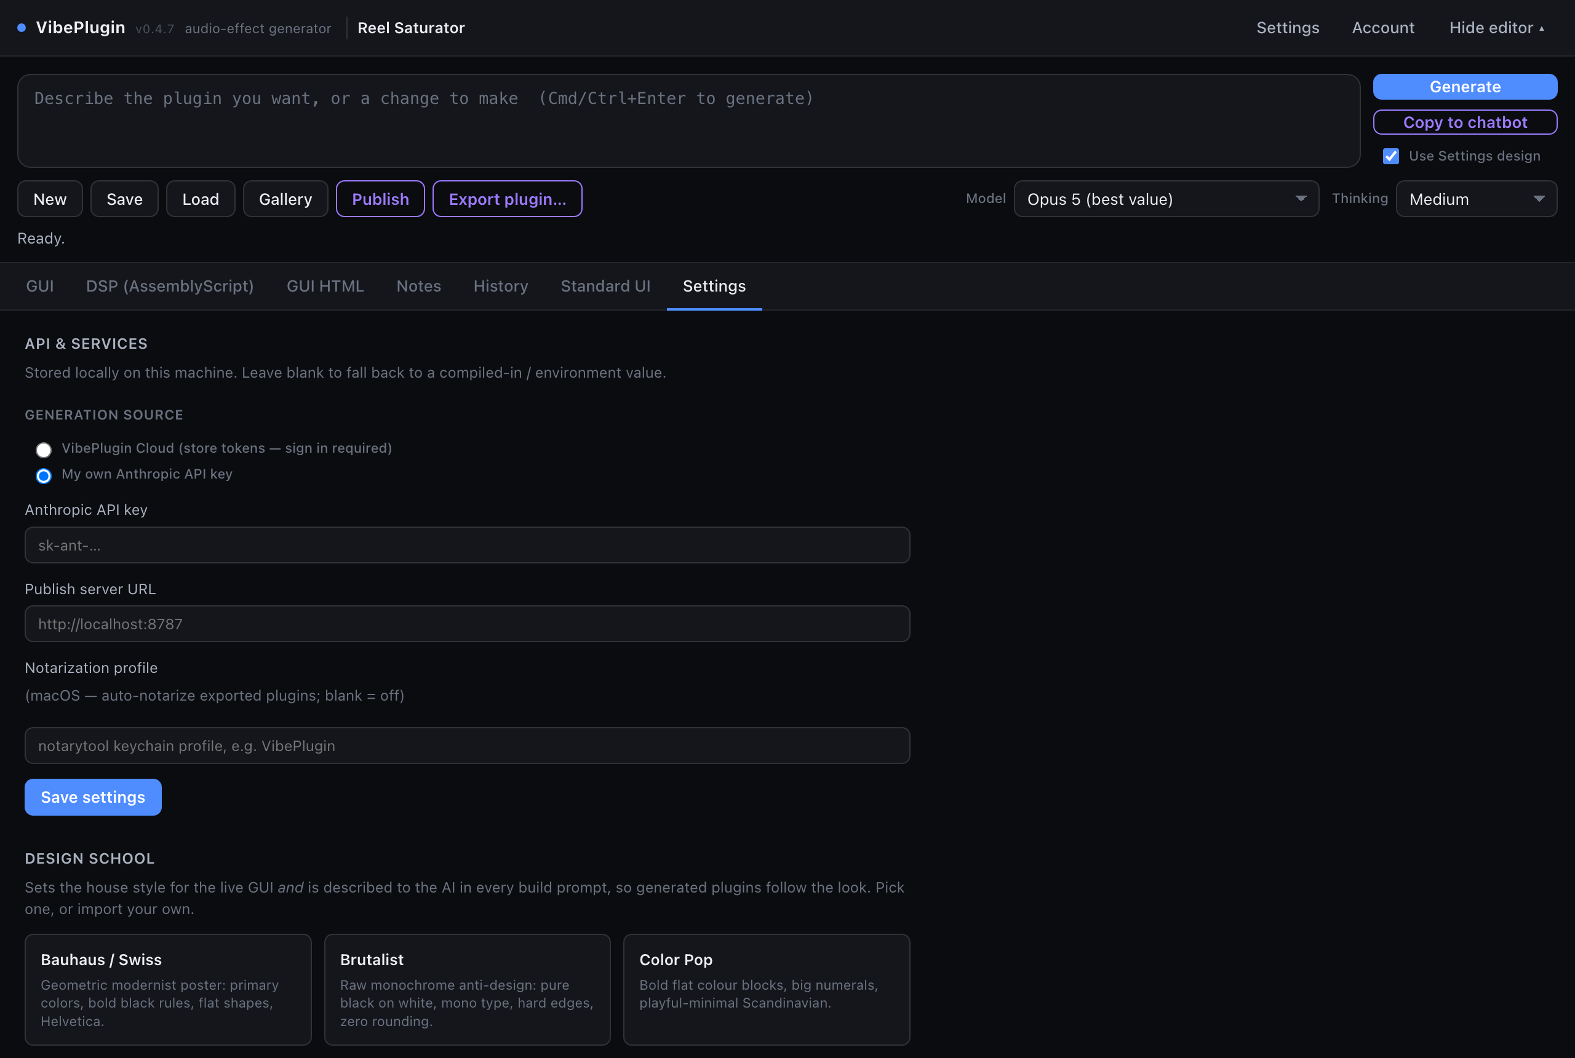The height and width of the screenshot is (1058, 1575).
Task: Switch to the GUI tab
Action: coord(40,286)
